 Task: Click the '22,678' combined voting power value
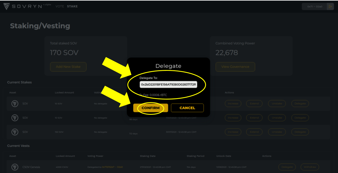coord(226,53)
